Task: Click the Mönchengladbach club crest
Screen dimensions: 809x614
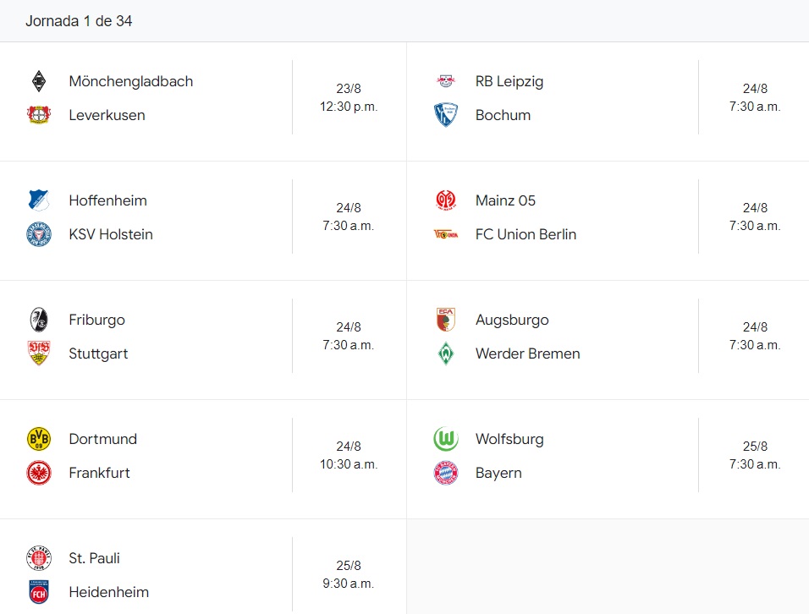Action: click(x=39, y=81)
